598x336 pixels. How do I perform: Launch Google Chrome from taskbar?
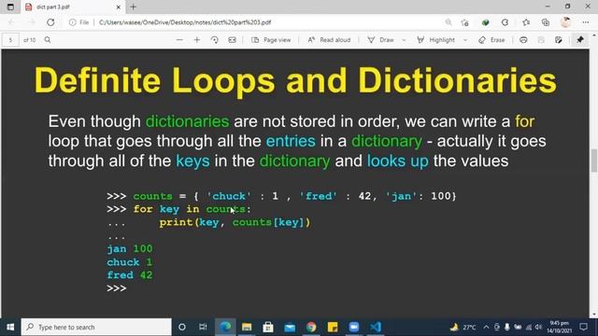click(x=311, y=327)
